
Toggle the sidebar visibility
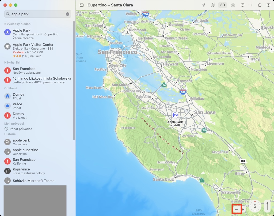(x=82, y=5)
